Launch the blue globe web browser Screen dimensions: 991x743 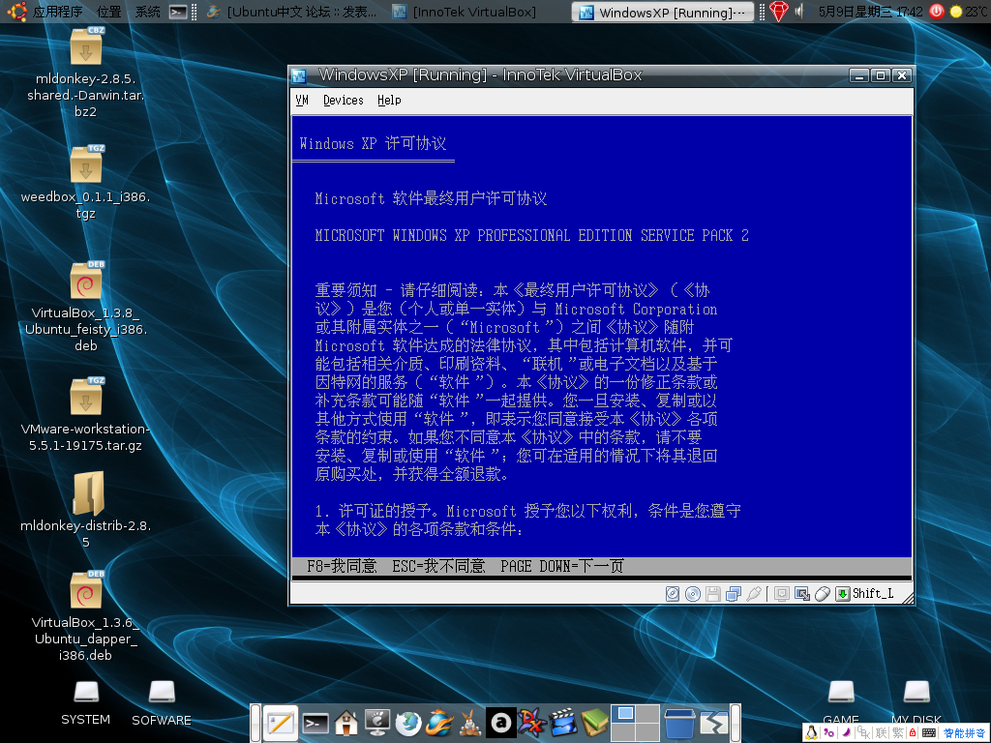coord(408,724)
